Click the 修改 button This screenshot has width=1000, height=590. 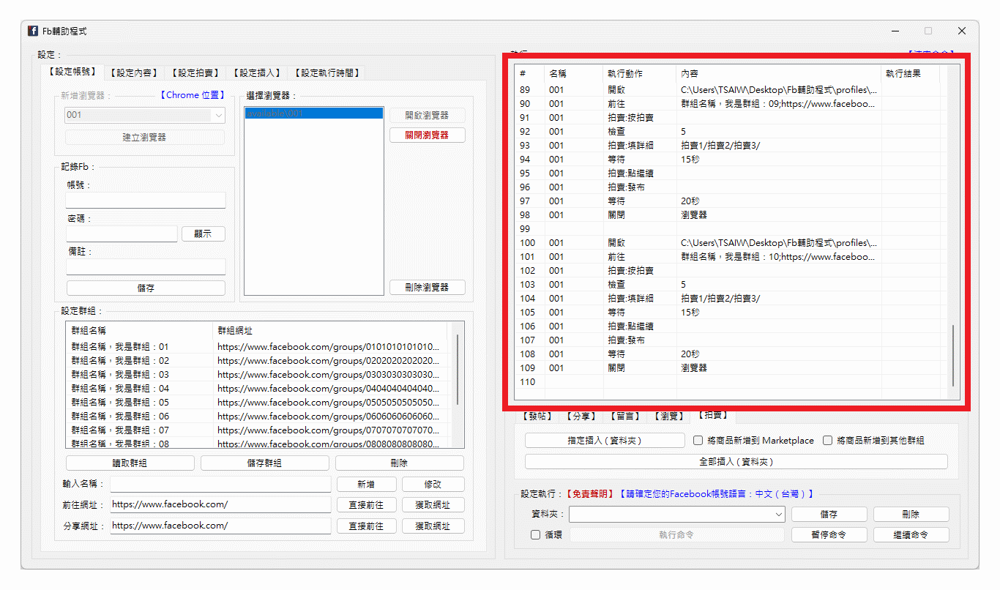pyautogui.click(x=433, y=484)
